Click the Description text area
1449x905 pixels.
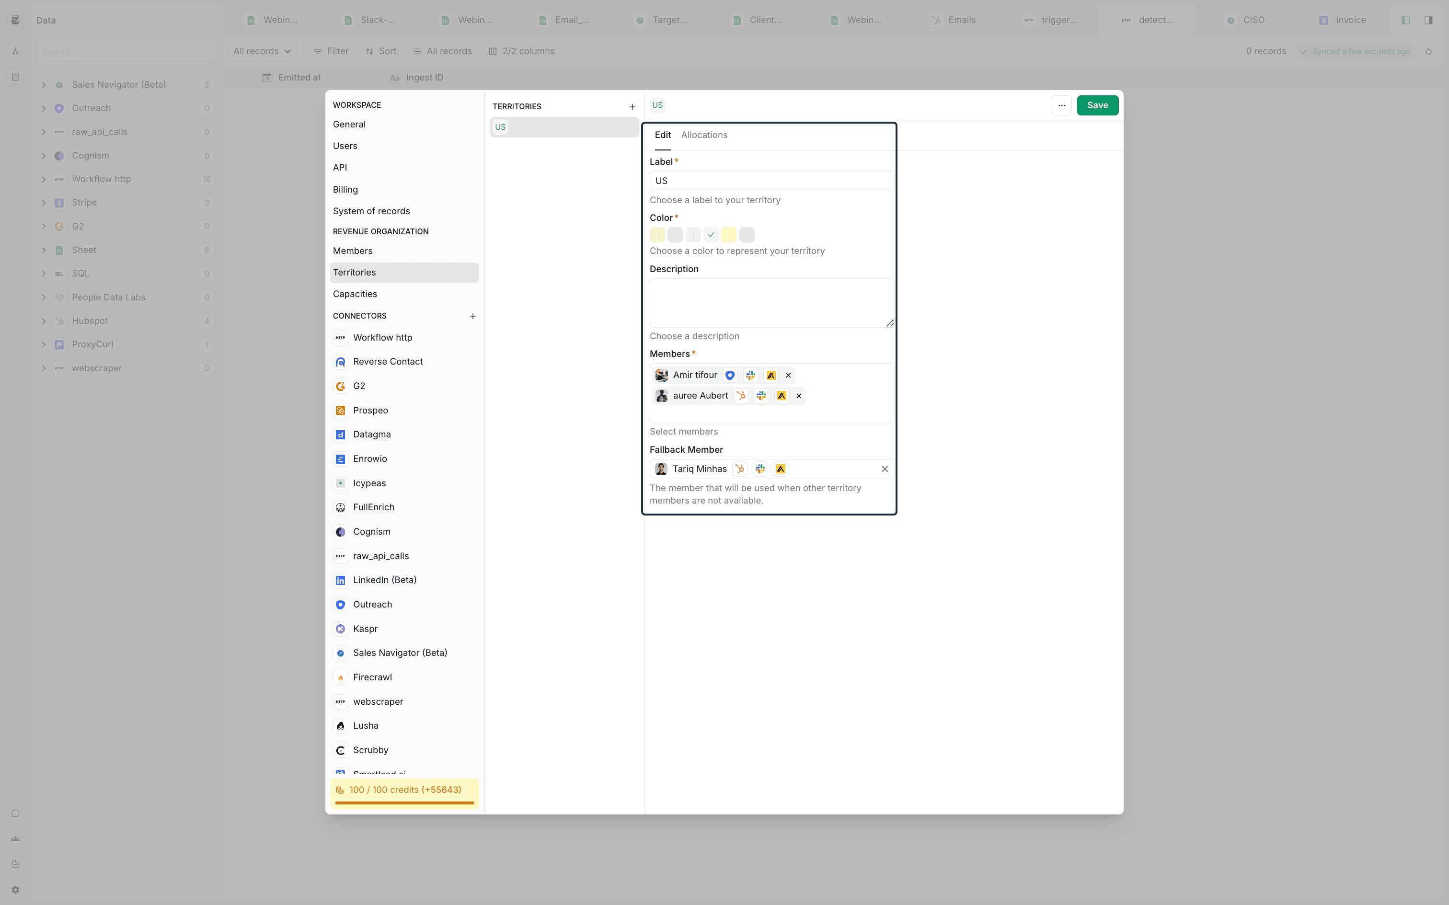tap(772, 303)
